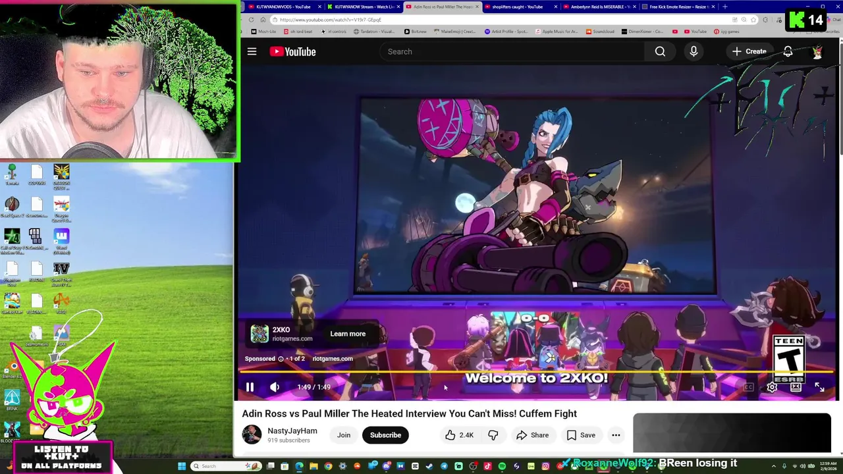843x474 pixels.
Task: Open a new browser tab
Action: (725, 7)
